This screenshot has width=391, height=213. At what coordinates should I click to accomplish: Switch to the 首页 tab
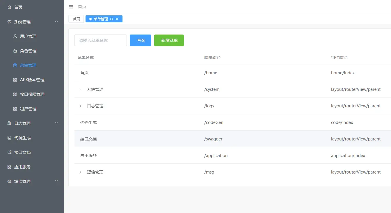pyautogui.click(x=76, y=19)
